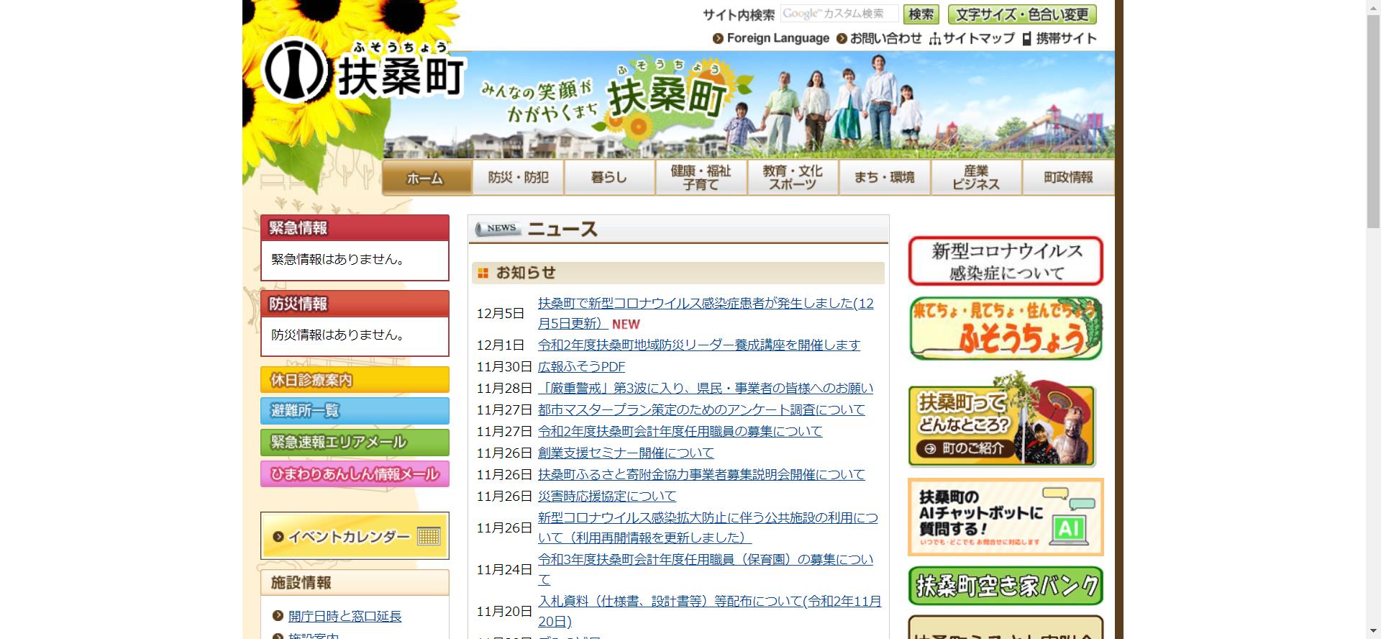Open the 広報ふそうPDF link

(581, 366)
